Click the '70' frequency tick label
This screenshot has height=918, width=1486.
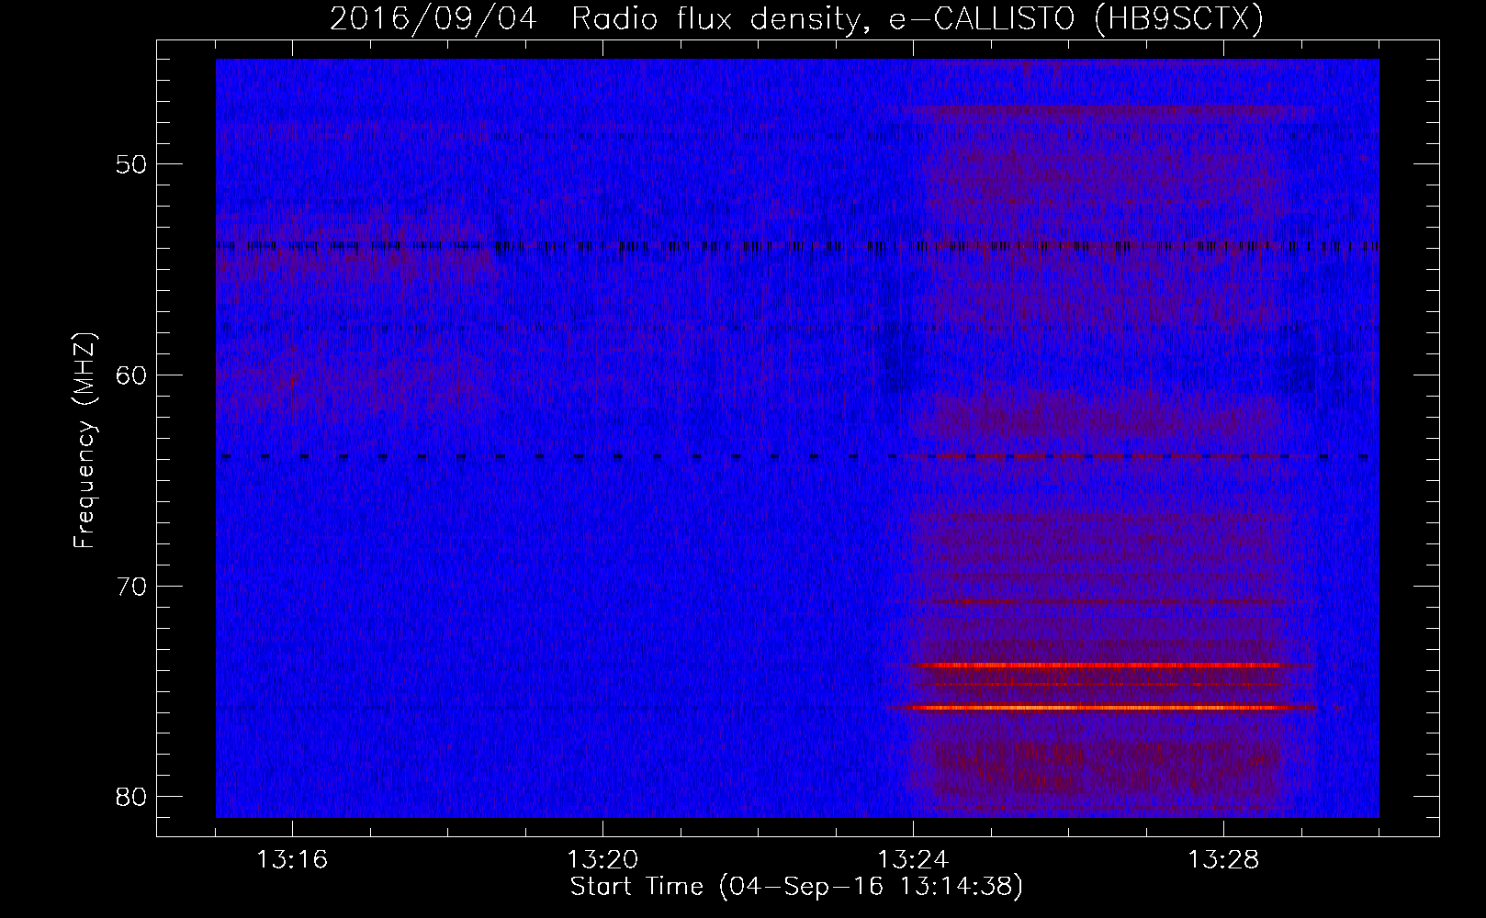(131, 587)
